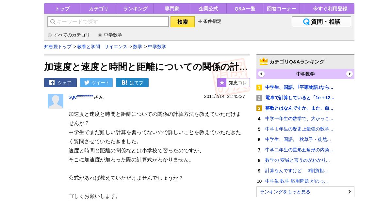
Task: Open the 企業公式 tab
Action: pyautogui.click(x=208, y=9)
